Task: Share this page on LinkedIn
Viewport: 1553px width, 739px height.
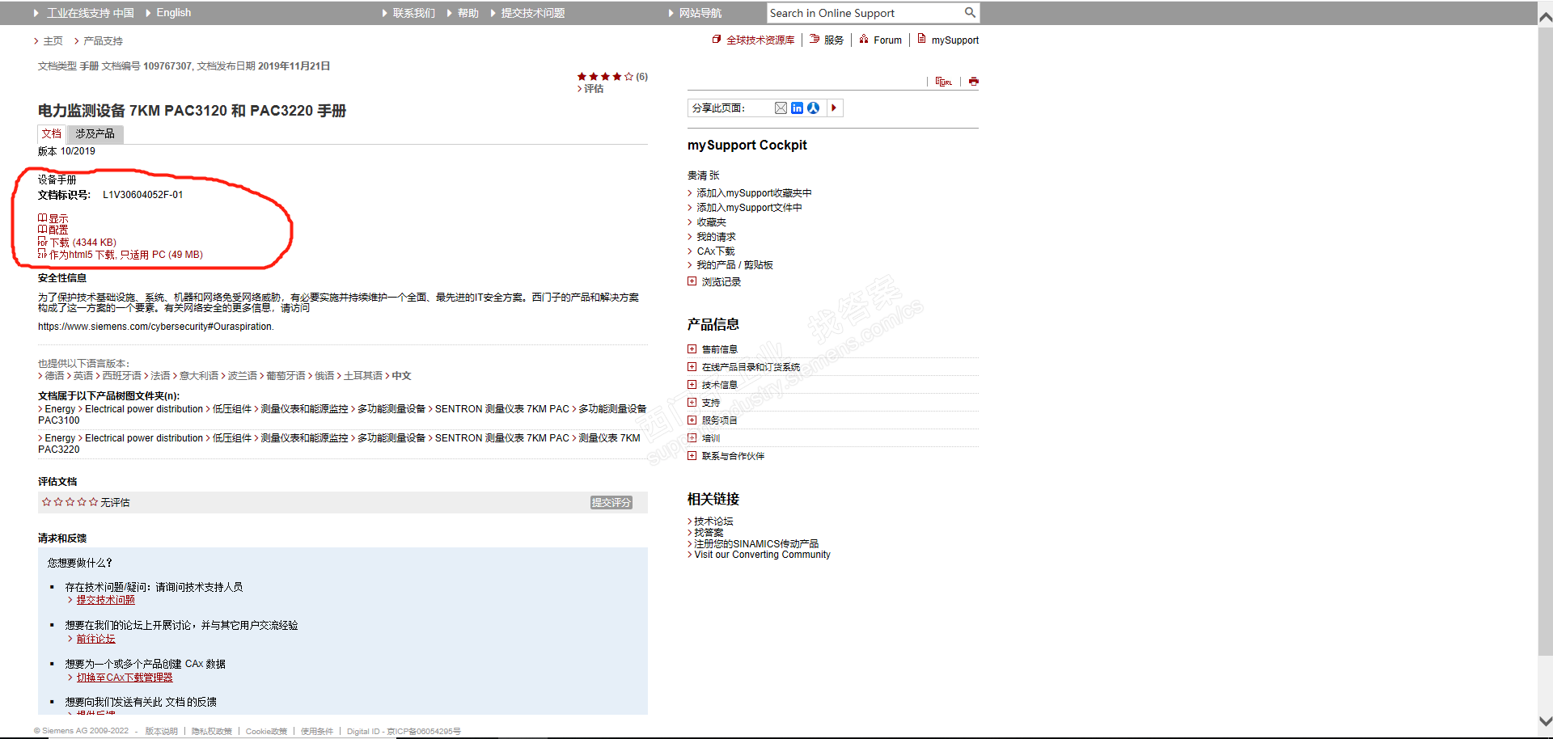Action: [x=798, y=108]
